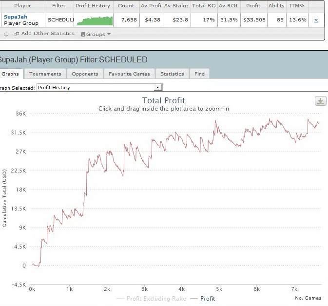Select the $33,508 profit cell
Screen dimensions: 328x306
tap(254, 20)
